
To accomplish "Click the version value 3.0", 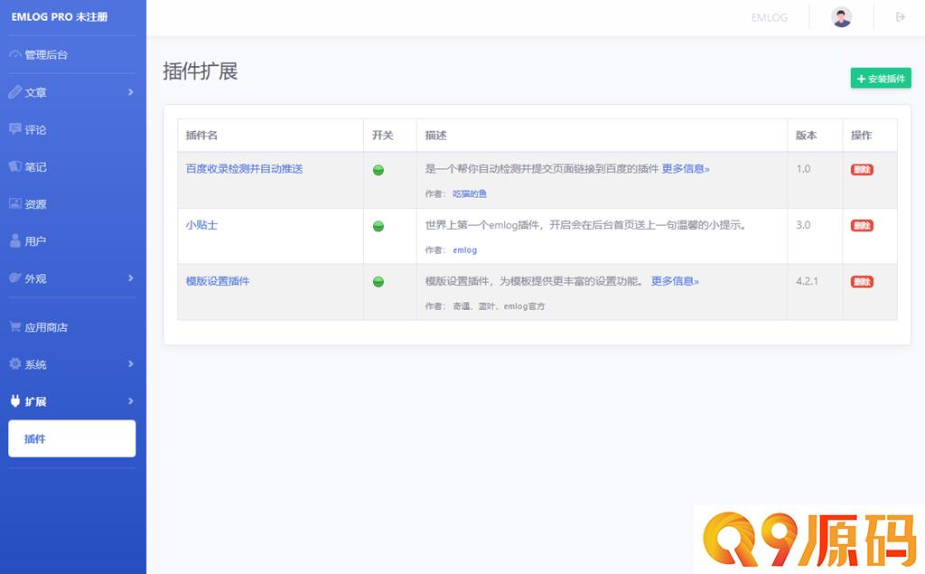I will pos(803,225).
